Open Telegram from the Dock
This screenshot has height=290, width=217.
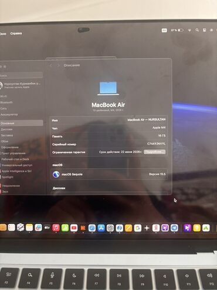(174, 228)
